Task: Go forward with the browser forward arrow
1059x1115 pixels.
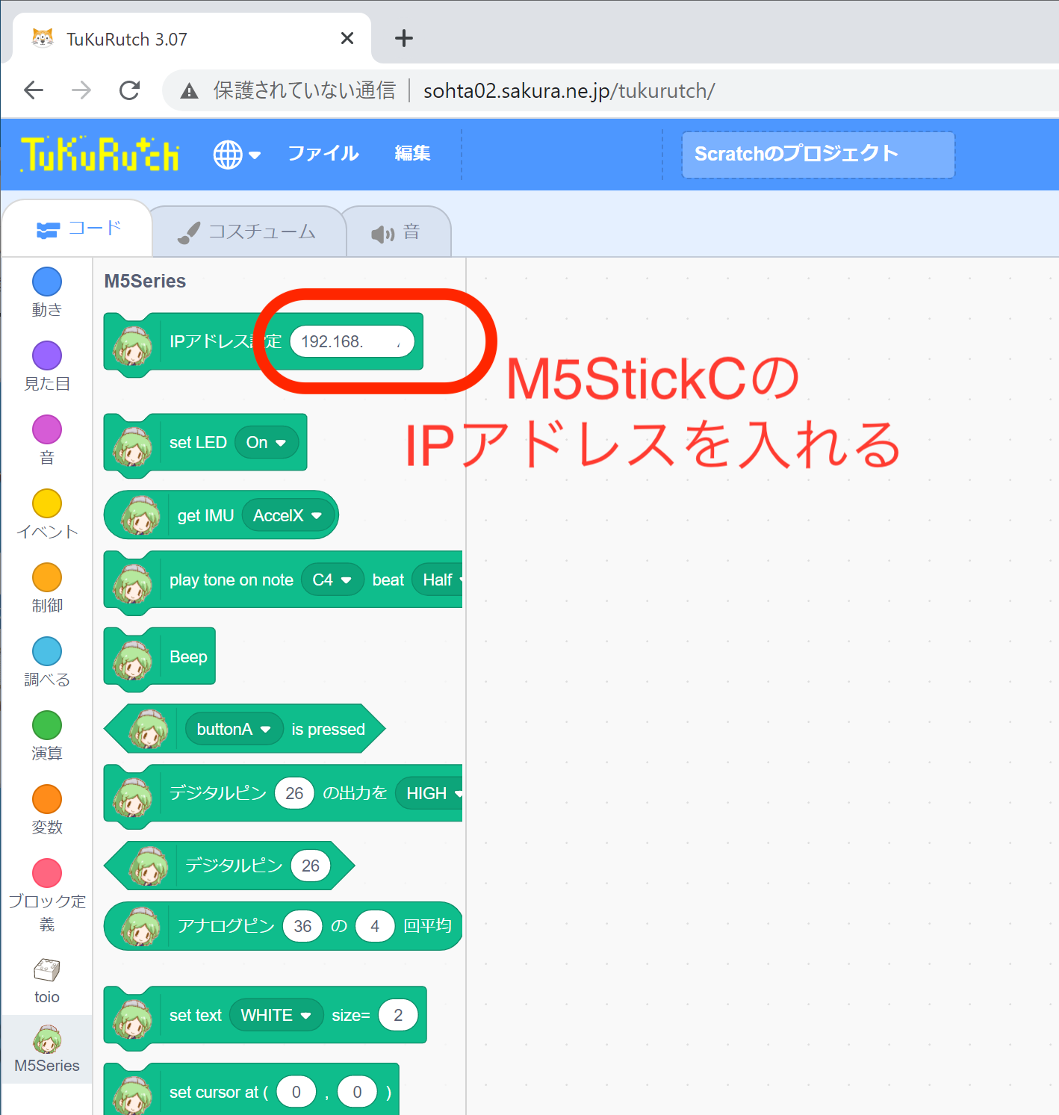Action: point(81,90)
